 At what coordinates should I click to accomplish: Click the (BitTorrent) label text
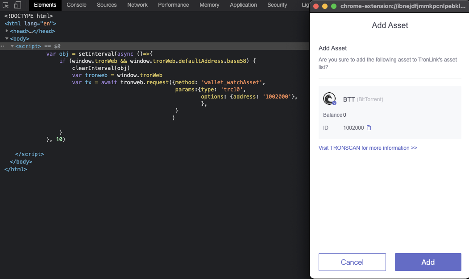[370, 99]
